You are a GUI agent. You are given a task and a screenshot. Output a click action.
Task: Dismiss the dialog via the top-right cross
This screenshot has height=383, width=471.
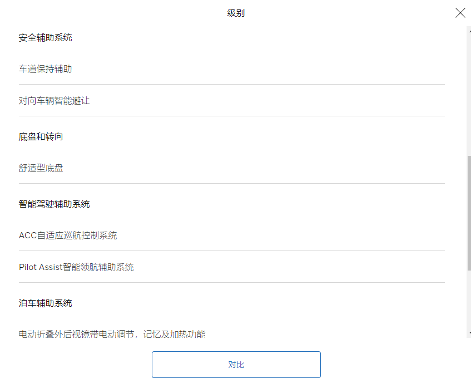[460, 13]
